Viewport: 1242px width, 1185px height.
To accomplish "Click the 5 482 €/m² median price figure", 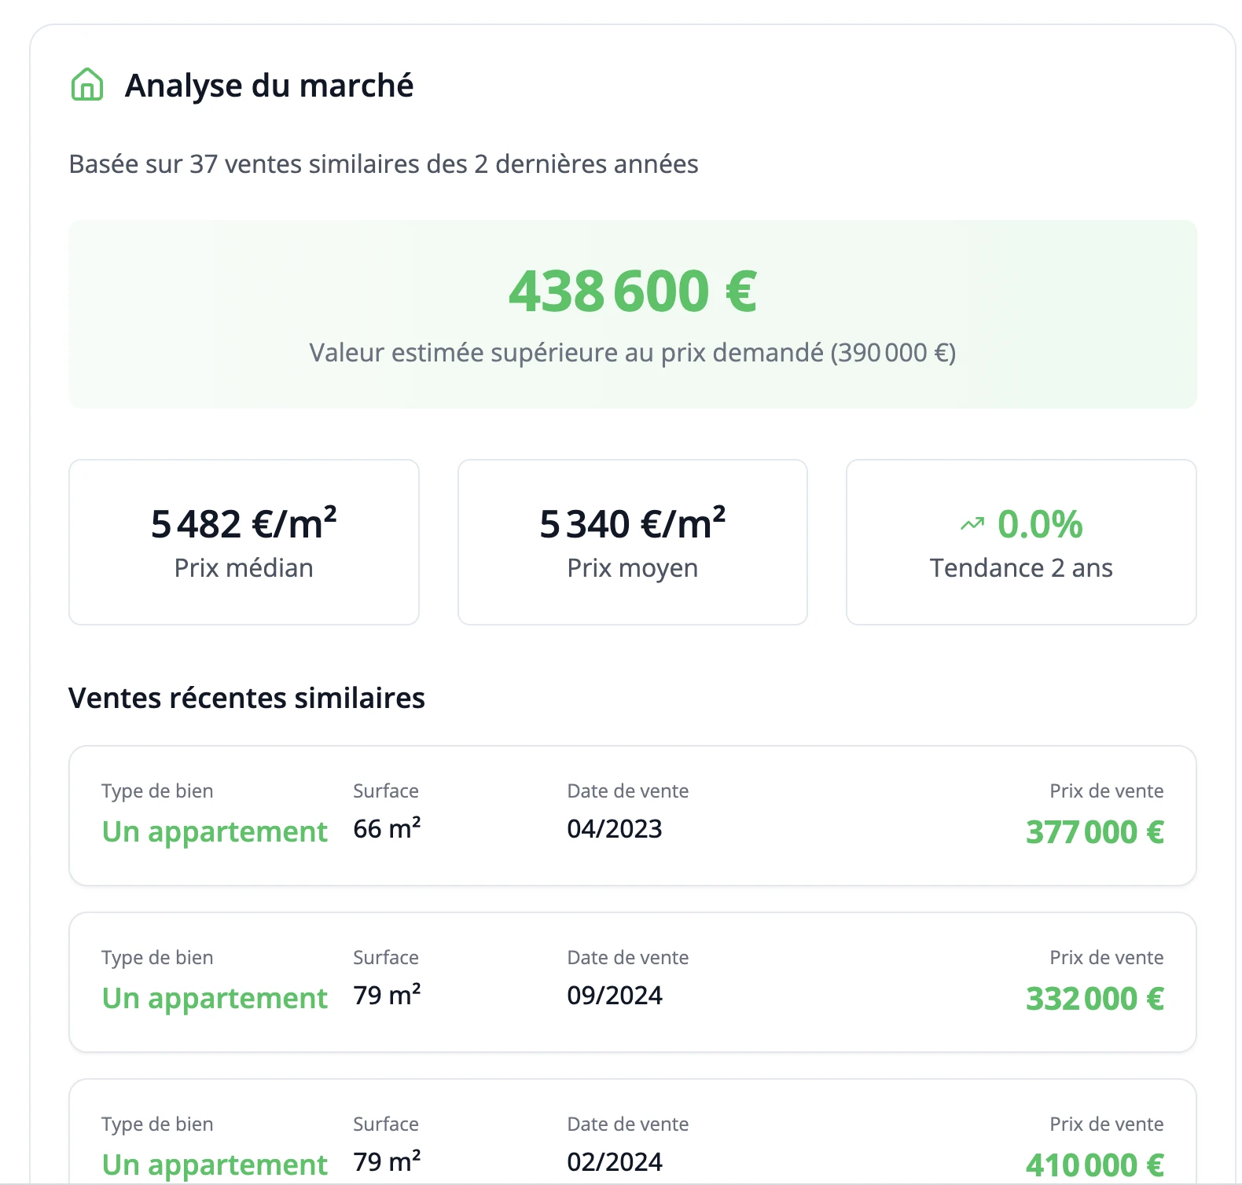I will pos(244,524).
